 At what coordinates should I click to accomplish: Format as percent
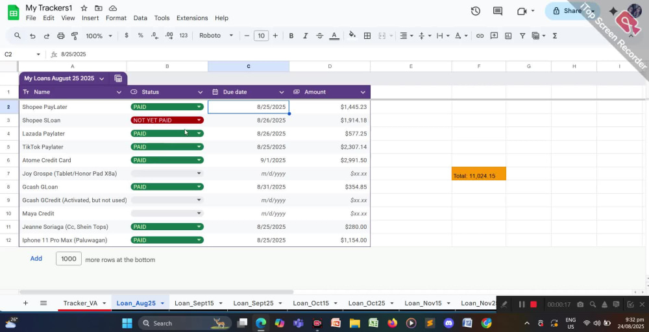141,36
